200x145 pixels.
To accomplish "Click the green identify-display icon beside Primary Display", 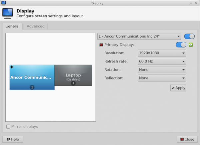I will click(x=191, y=45).
